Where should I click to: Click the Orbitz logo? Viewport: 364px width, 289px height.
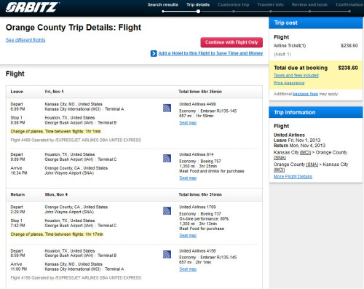32,7
